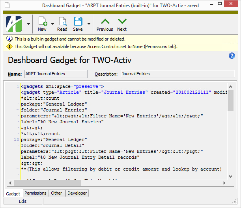Click the <gadget type="Article" code line

pos(124,93)
